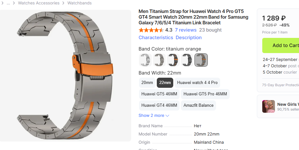Select the silver band color swatch
This screenshot has height=150, width=299.
point(145,60)
